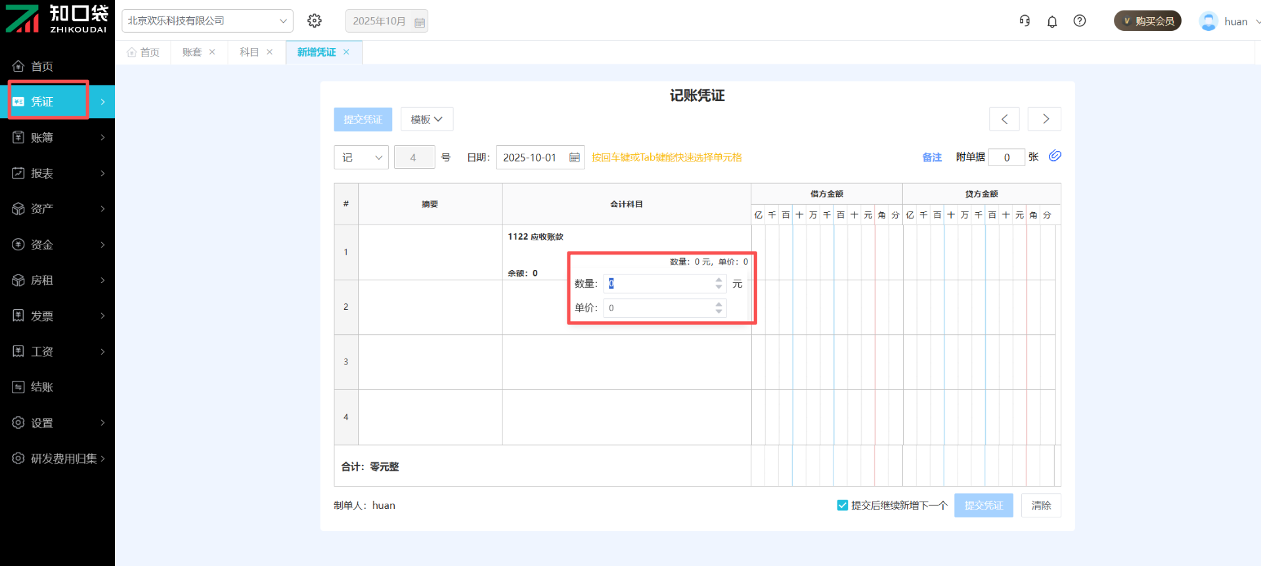Go to next voucher with right arrow
The height and width of the screenshot is (566, 1261).
(1045, 119)
